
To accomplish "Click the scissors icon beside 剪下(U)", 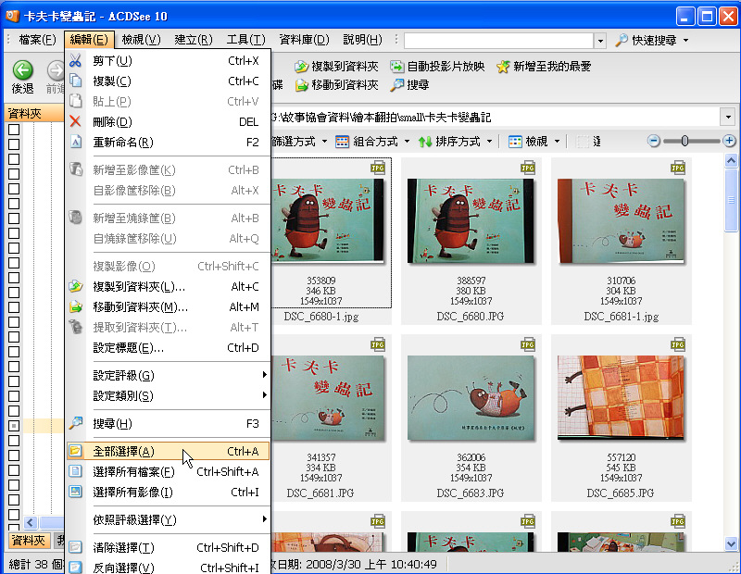I will point(75,61).
